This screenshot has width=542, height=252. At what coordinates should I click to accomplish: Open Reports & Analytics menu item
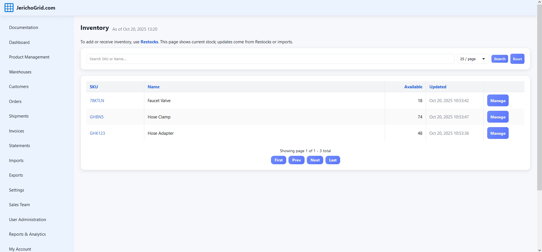27,234
